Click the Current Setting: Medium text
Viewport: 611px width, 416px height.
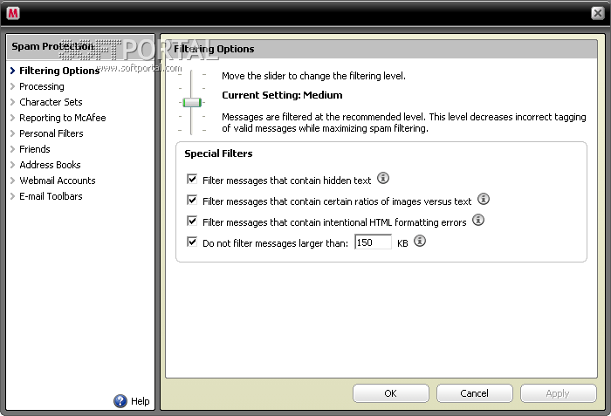pyautogui.click(x=282, y=95)
